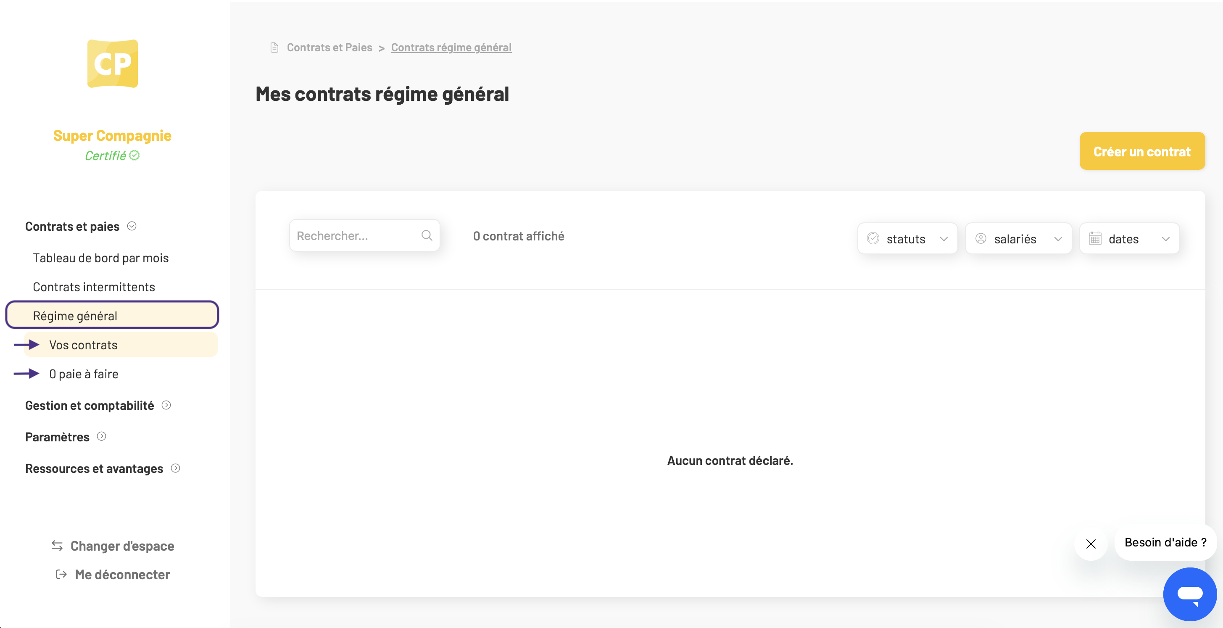This screenshot has width=1223, height=628.
Task: Click the calendar icon for dates
Action: tap(1095, 238)
